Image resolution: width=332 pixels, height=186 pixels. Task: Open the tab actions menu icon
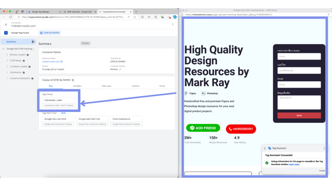[x=22, y=12]
